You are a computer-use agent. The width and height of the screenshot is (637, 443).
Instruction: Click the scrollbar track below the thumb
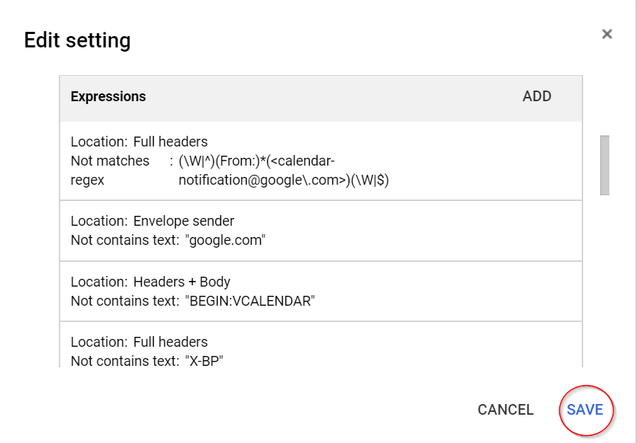[x=604, y=283]
